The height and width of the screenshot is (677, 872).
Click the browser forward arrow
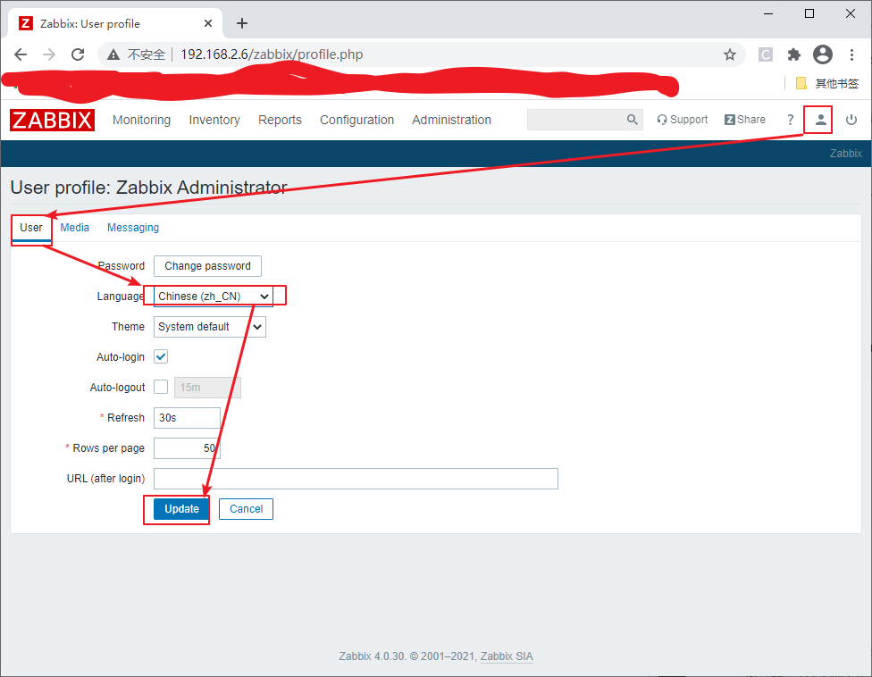(49, 54)
